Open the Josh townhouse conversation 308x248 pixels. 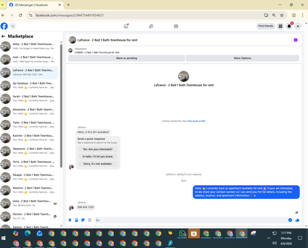[29, 59]
